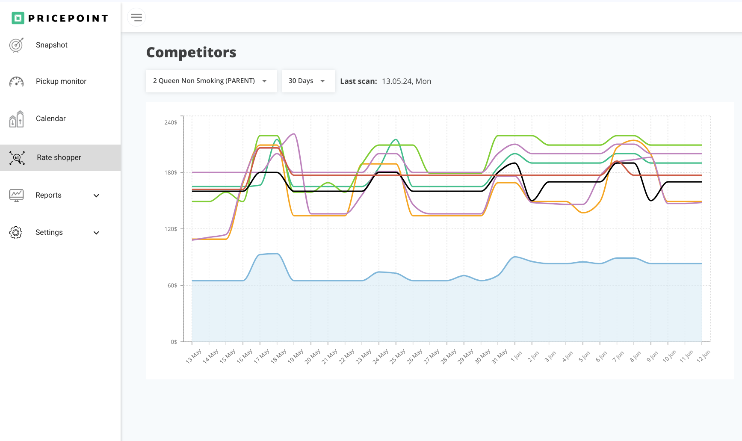Expand the Reports section chevron
This screenshot has width=742, height=441.
click(x=97, y=195)
